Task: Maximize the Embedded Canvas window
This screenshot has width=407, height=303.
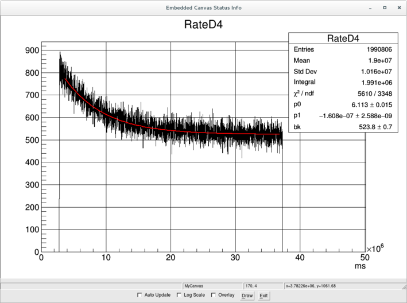Action: [x=383, y=7]
